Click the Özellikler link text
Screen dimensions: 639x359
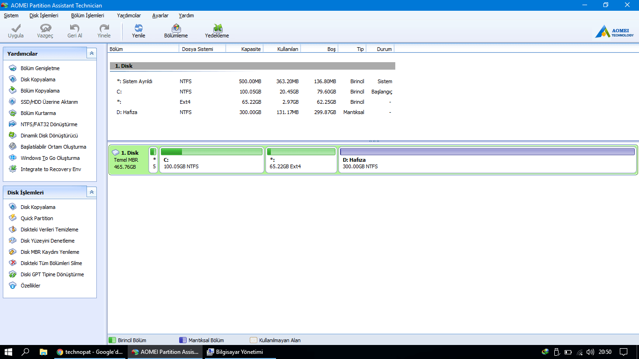(x=30, y=286)
